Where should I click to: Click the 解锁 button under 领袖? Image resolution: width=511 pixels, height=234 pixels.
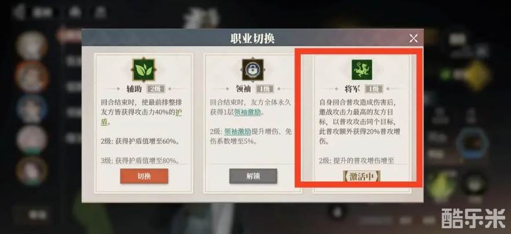click(253, 176)
